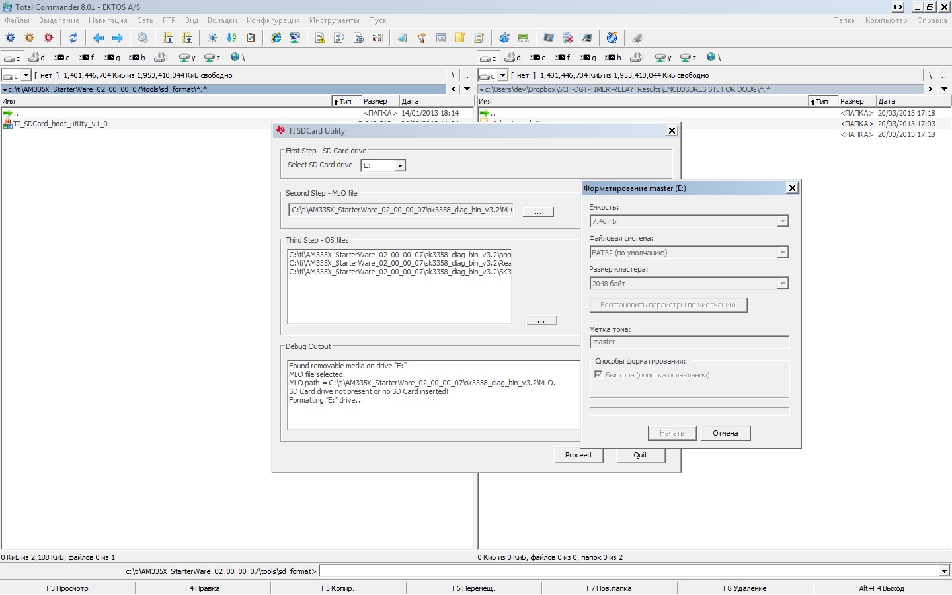Select drive d in the left panel drive bar
The image size is (952, 595).
pos(37,58)
